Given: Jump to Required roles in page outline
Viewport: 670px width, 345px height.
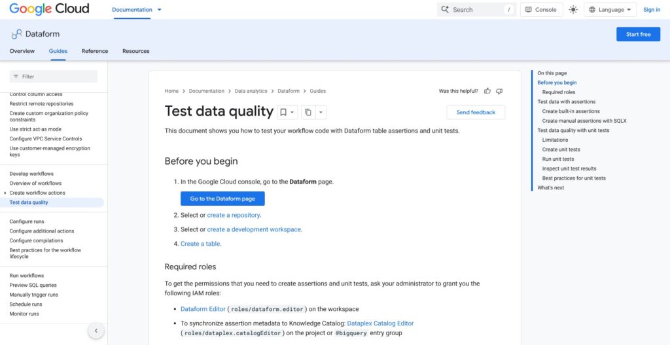Looking at the screenshot, I should pos(559,92).
